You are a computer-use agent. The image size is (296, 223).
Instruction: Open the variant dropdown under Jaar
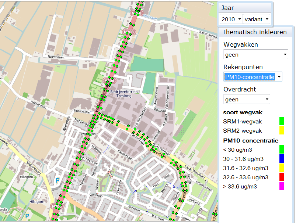257,19
